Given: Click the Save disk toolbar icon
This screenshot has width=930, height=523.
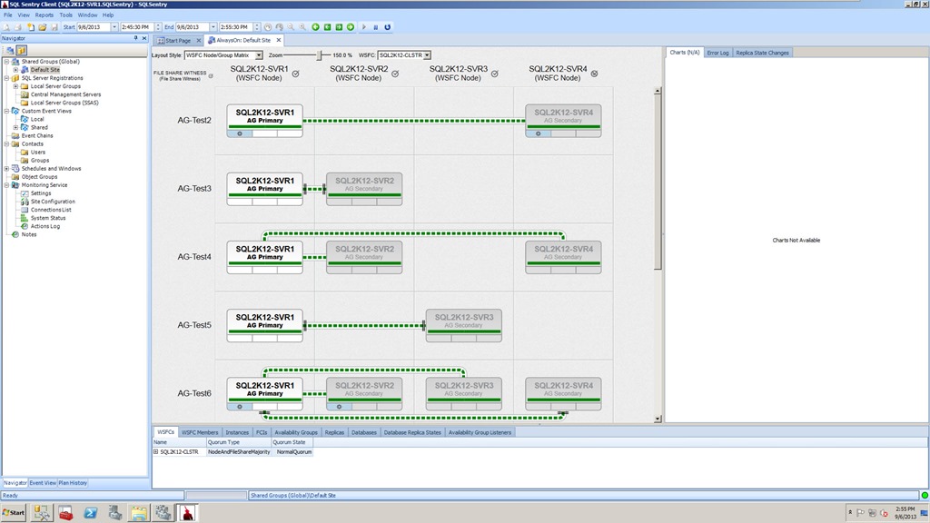Looking at the screenshot, I should tap(54, 27).
